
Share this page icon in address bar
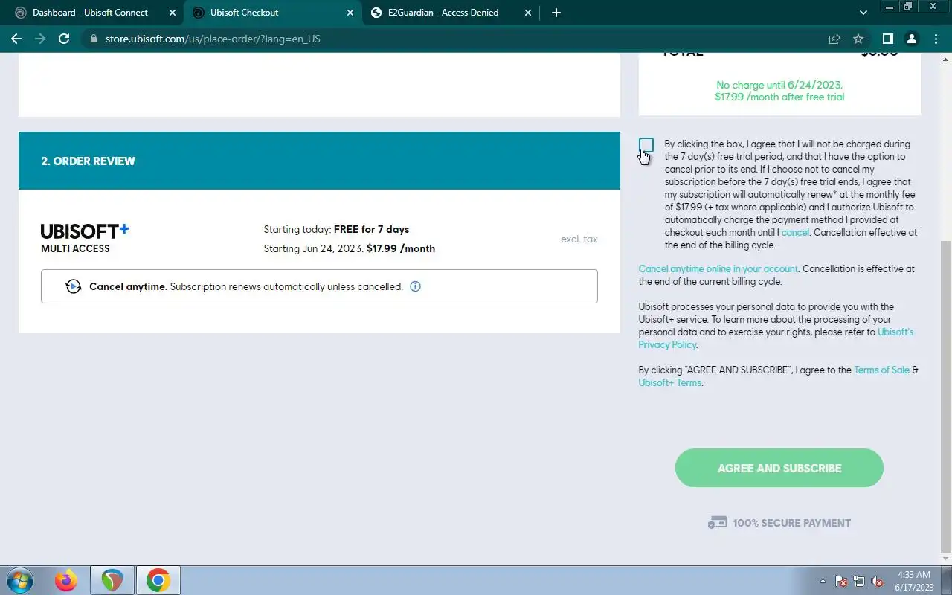click(834, 39)
